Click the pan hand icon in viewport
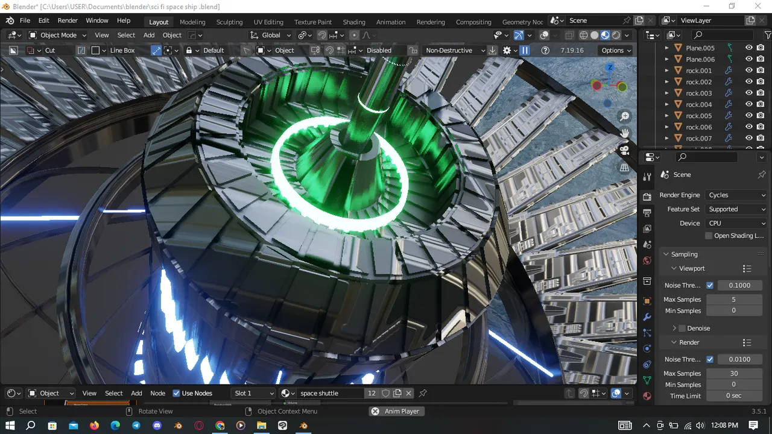Screen dimensions: 772x434 point(625,133)
